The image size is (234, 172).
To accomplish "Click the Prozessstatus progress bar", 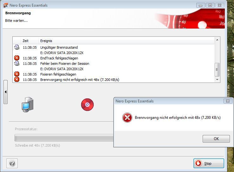I will tap(64, 138).
